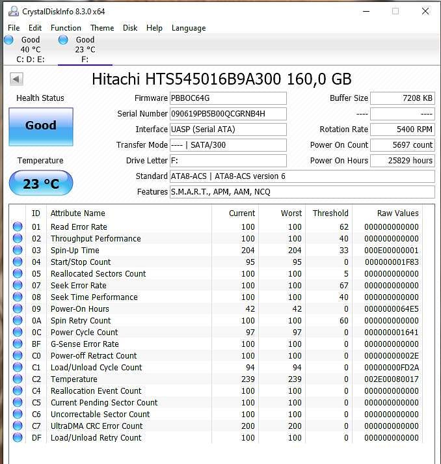Click the CrystalDiskInfo app icon in title bar
Viewport: 441px width, 464px height.
[x=12, y=11]
